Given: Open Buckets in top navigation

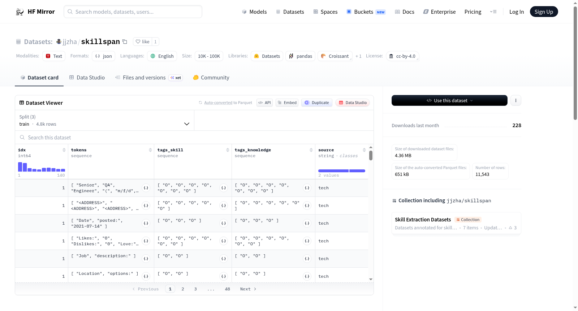Looking at the screenshot, I should pyautogui.click(x=366, y=12).
